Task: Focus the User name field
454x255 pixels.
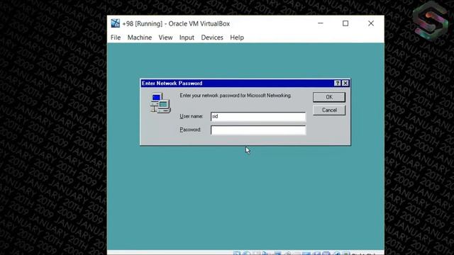Action: coord(258,116)
